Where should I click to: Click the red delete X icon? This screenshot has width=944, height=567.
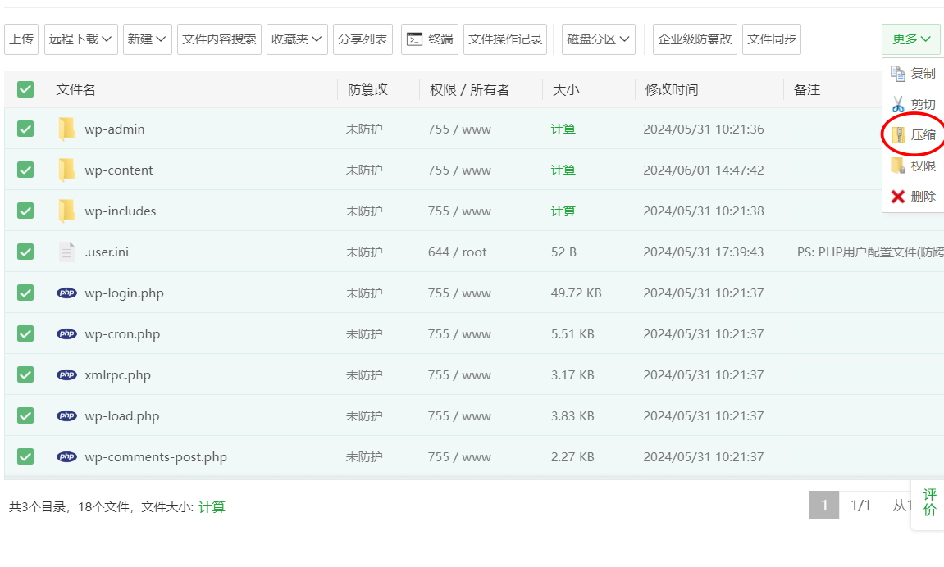[898, 197]
